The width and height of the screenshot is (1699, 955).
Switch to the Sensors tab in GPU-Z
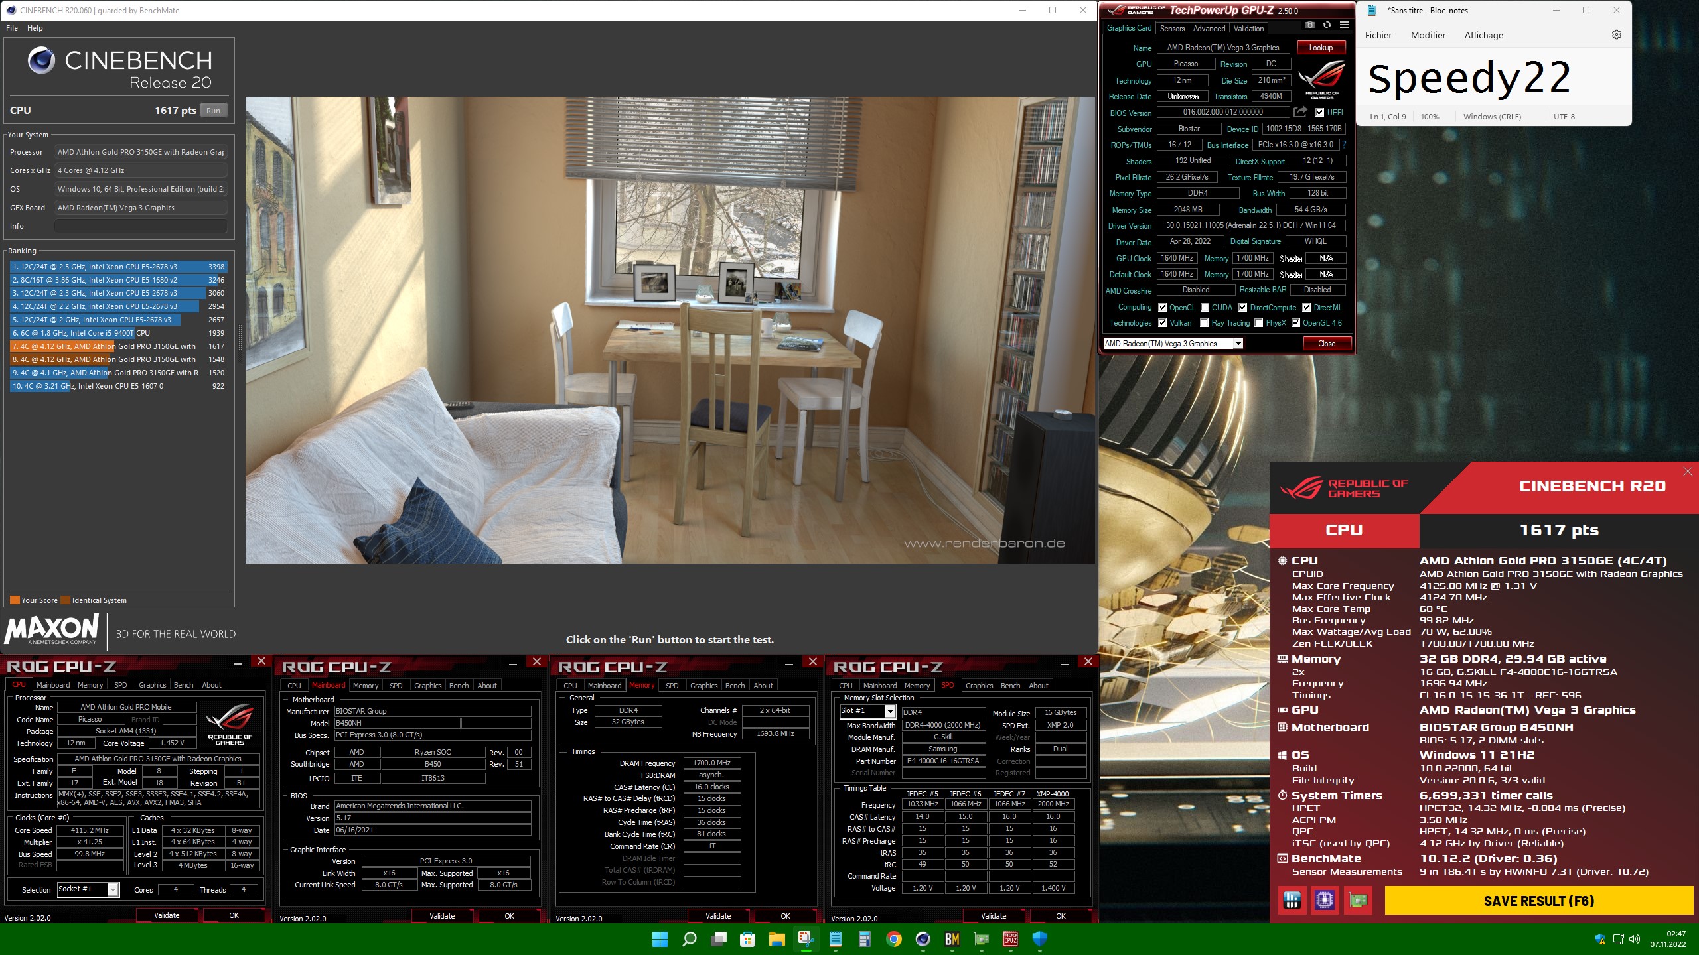click(x=1172, y=29)
